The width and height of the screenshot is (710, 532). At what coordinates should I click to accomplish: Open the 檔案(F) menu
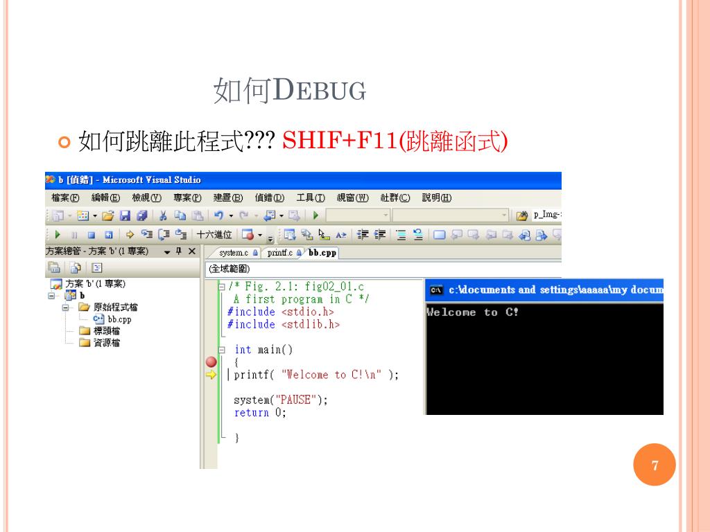point(65,197)
